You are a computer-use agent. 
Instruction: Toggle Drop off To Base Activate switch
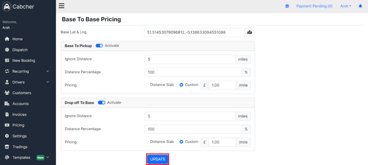click(102, 103)
